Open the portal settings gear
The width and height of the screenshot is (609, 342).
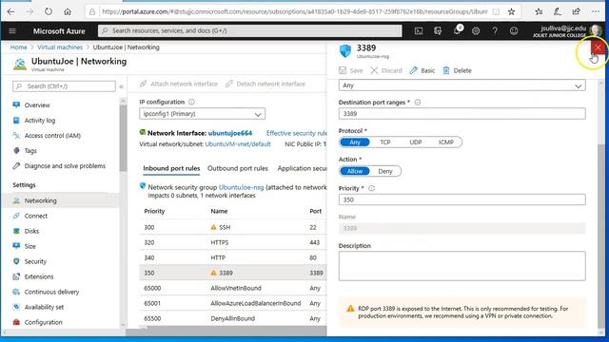pyautogui.click(x=476, y=31)
